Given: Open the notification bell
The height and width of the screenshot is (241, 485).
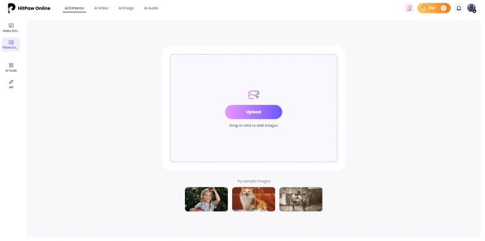Looking at the screenshot, I should tap(459, 8).
